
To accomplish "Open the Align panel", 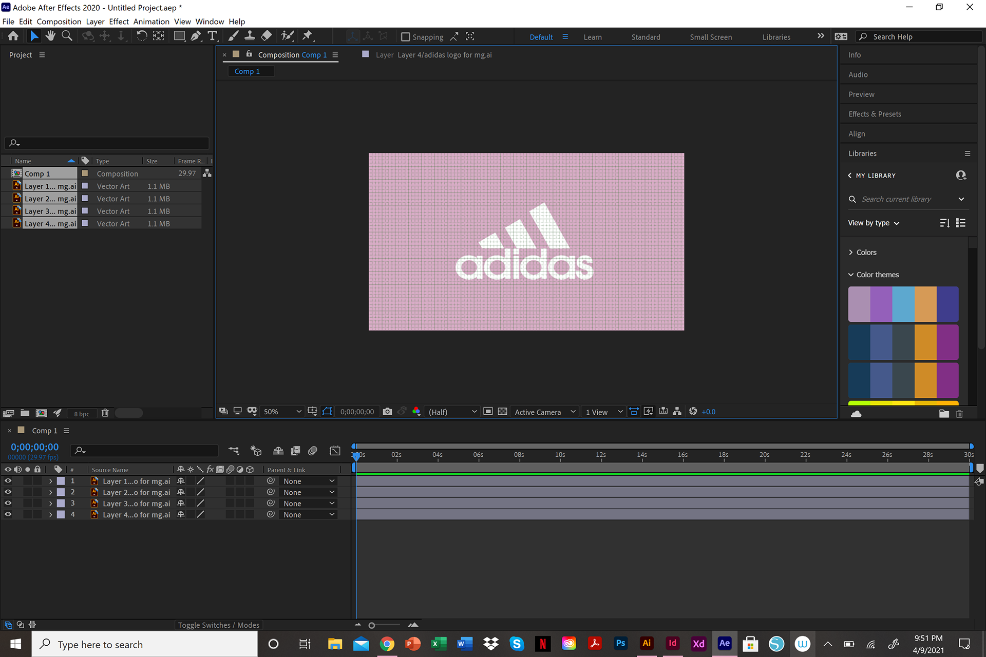I will pyautogui.click(x=857, y=133).
